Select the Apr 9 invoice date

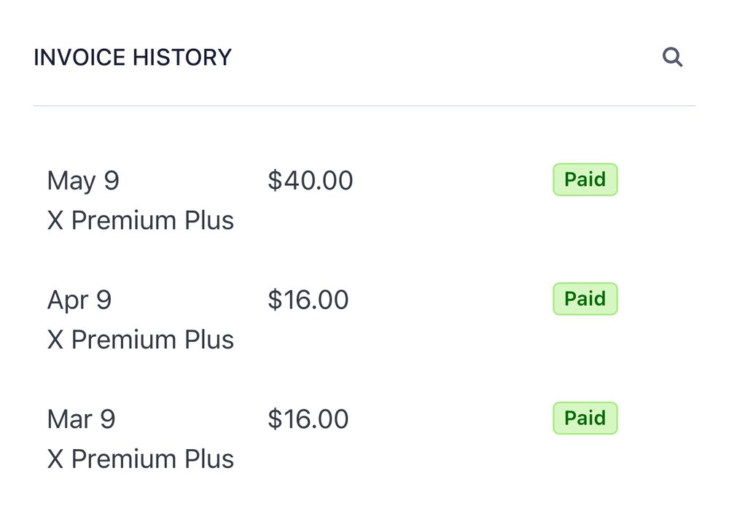[79, 300]
